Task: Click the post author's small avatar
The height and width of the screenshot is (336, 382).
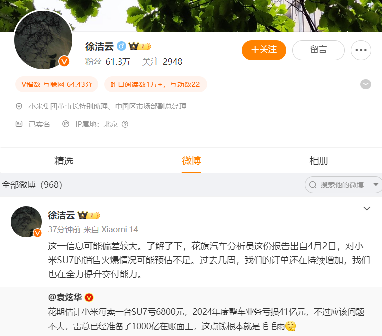Action: click(x=26, y=222)
